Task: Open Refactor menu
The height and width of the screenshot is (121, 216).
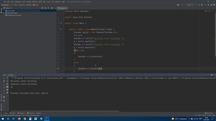Action: (35, 2)
